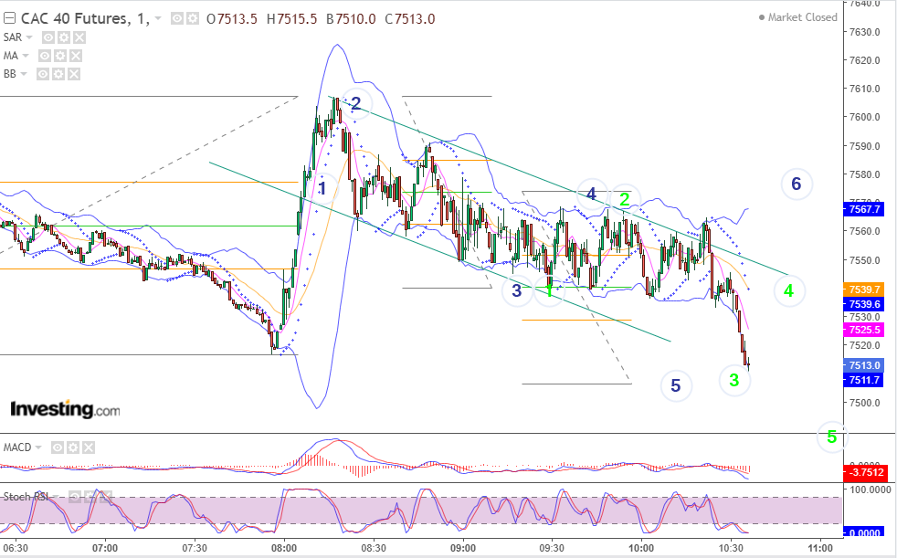
Task: Expand the MA indicator dropdown
Action: click(x=26, y=56)
